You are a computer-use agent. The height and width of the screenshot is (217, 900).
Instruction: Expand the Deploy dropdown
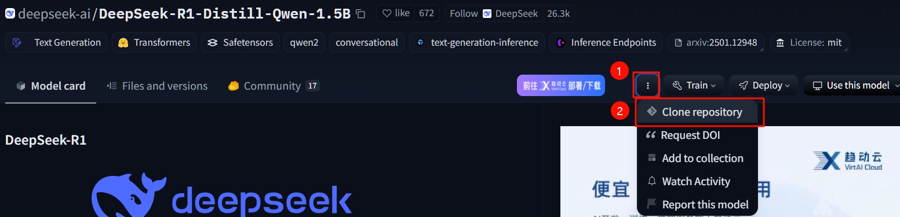click(x=764, y=86)
